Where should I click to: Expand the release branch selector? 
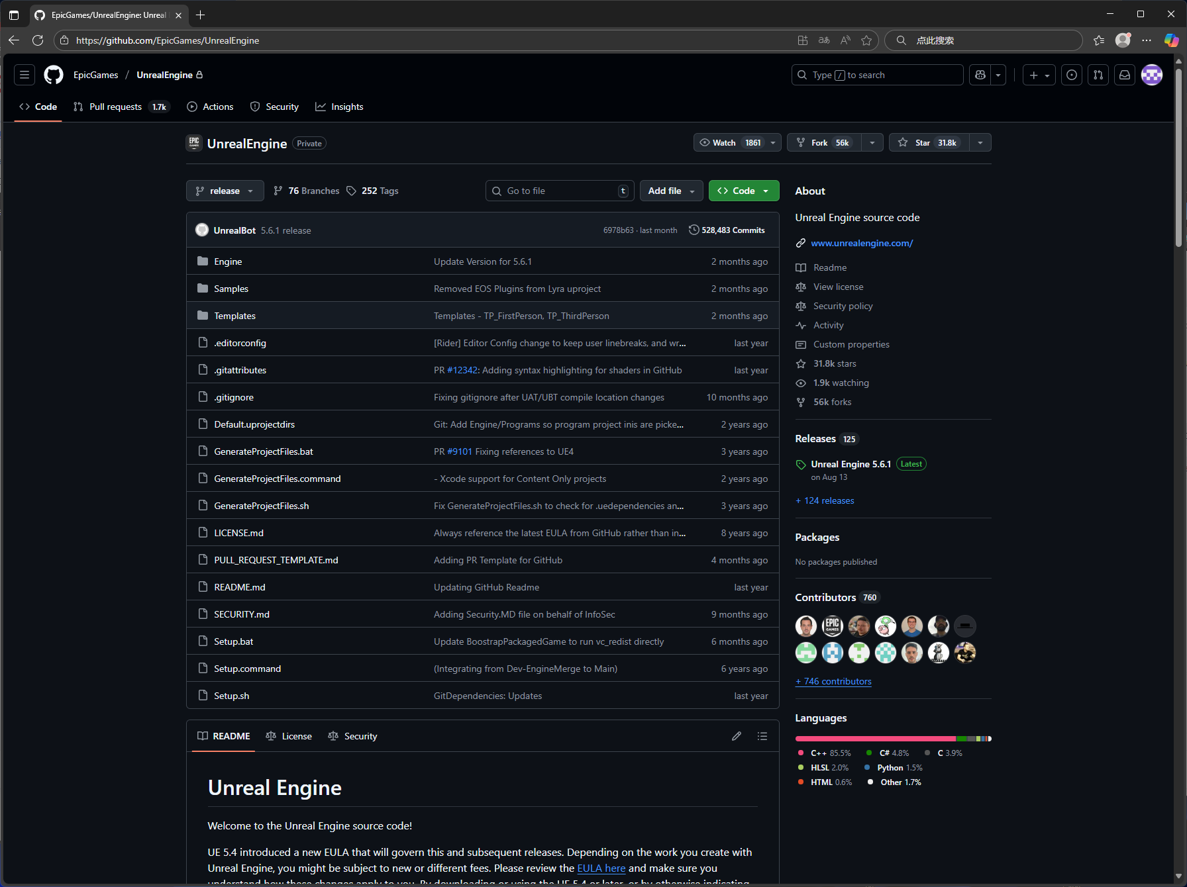click(x=225, y=191)
